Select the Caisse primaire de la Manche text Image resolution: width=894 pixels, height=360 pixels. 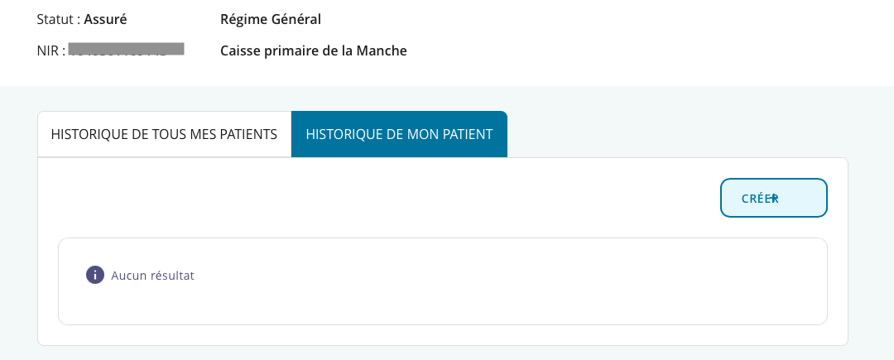point(314,50)
